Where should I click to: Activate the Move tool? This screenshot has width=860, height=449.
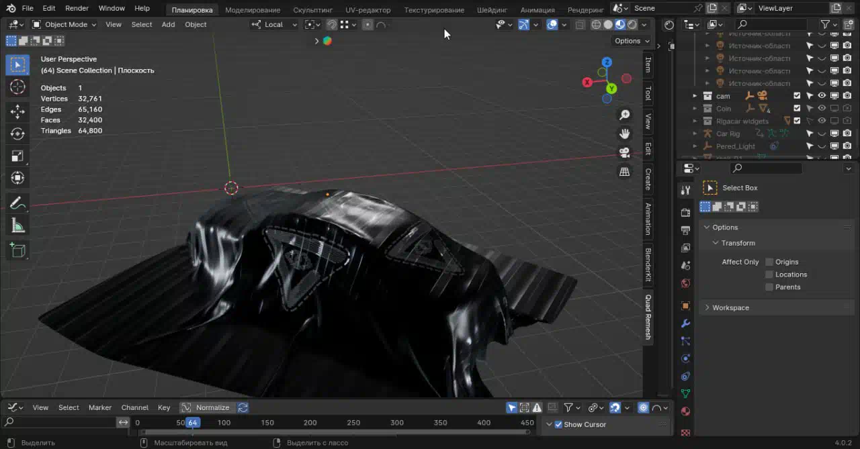click(17, 112)
